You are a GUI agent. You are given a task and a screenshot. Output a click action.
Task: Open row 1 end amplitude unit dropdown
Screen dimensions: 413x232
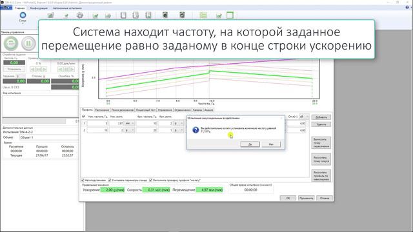click(x=178, y=123)
